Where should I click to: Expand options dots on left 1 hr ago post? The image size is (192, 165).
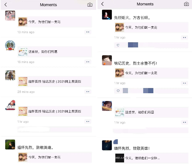[88, 121]
